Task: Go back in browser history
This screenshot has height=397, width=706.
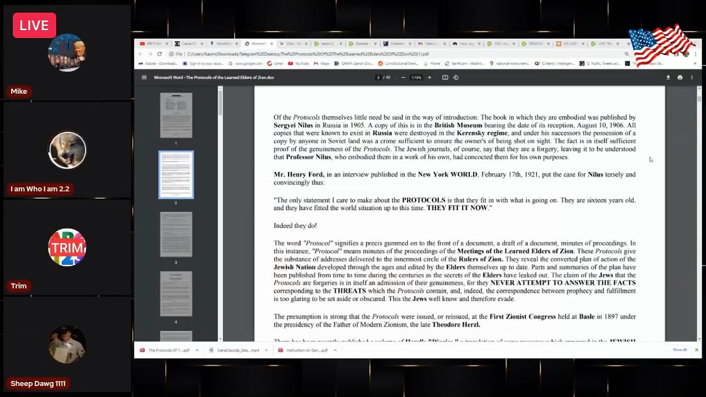Action: click(x=140, y=54)
